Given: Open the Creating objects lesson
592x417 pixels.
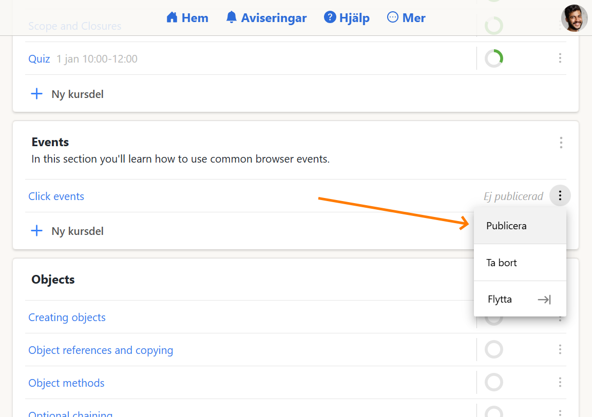Looking at the screenshot, I should (x=67, y=317).
